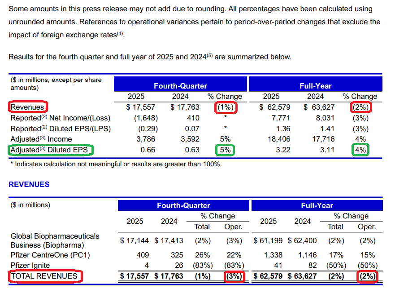Click the Reported Diluted EPS/(LPS) row label
Image resolution: width=395 pixels, height=293 pixels.
(x=60, y=129)
